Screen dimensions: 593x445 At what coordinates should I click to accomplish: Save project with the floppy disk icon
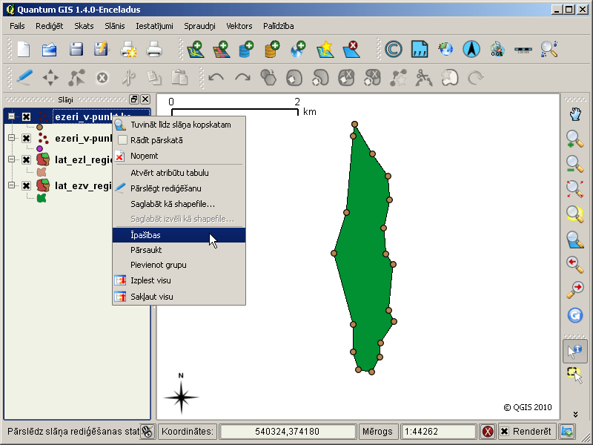coord(76,50)
